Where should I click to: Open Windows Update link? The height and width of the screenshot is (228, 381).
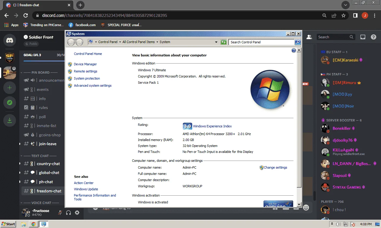pos(86,189)
